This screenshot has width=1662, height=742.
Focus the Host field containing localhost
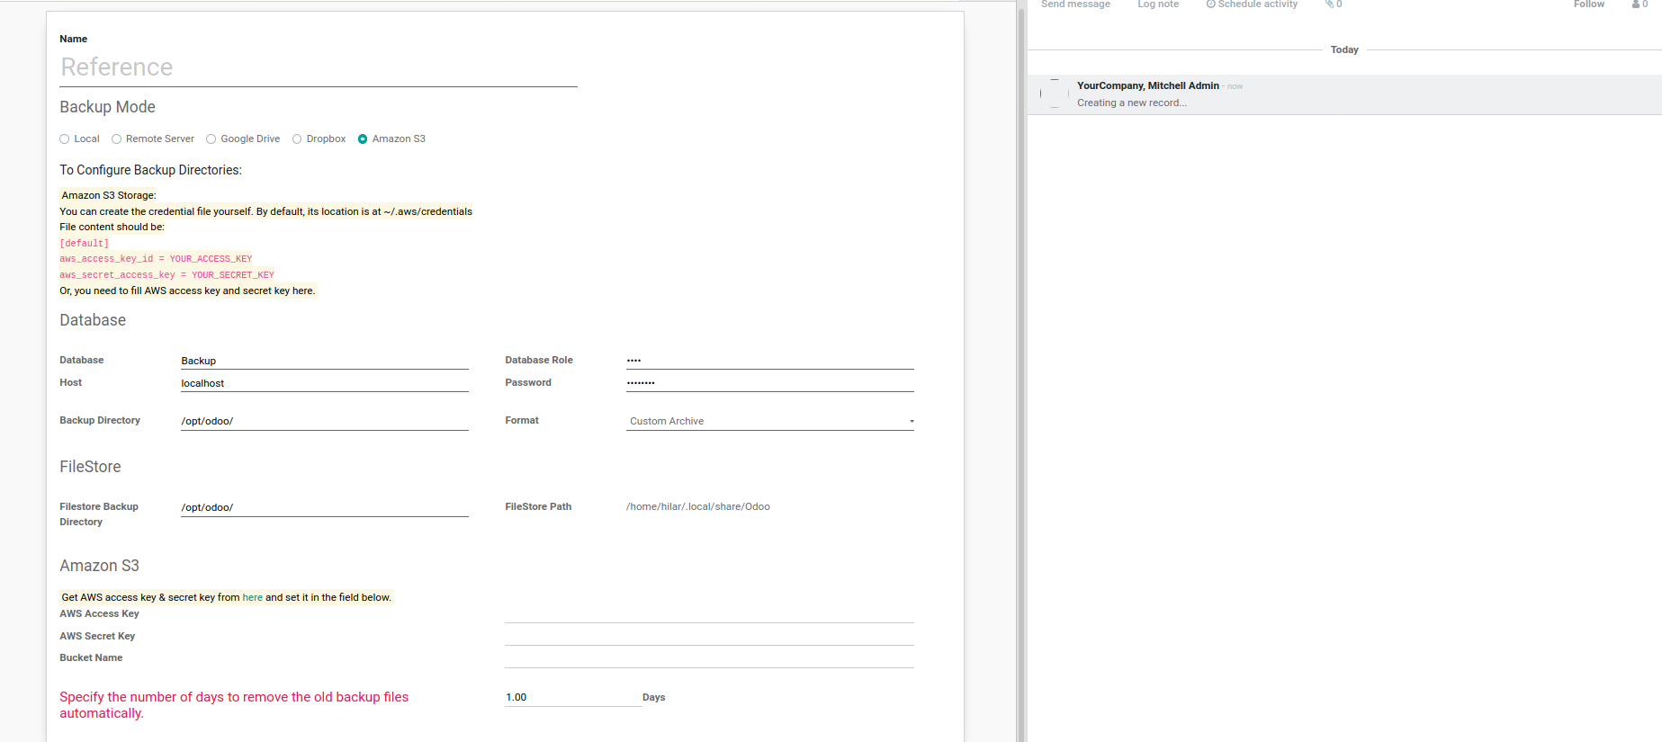325,383
